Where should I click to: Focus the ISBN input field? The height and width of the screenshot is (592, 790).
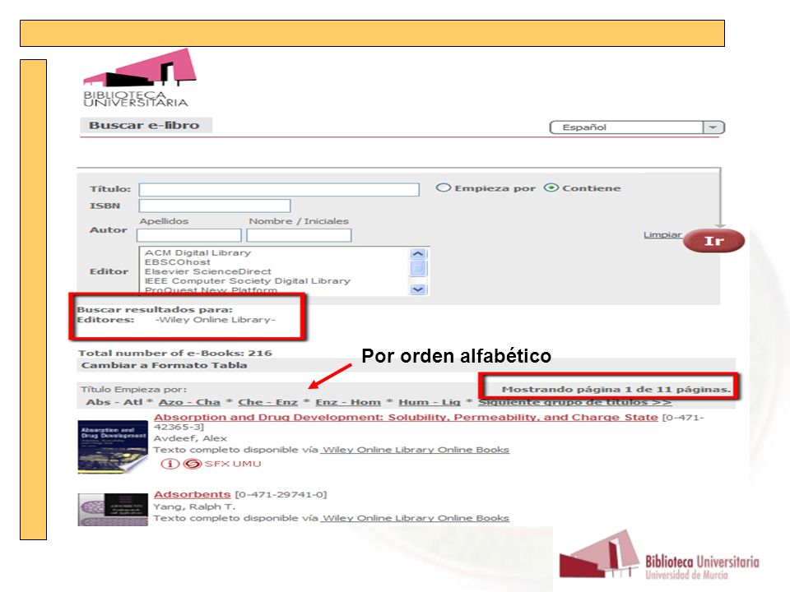215,206
